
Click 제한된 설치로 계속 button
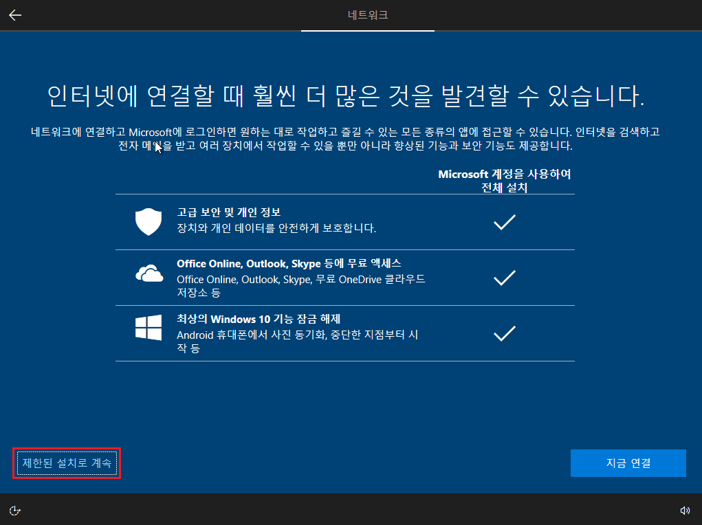[x=67, y=462]
